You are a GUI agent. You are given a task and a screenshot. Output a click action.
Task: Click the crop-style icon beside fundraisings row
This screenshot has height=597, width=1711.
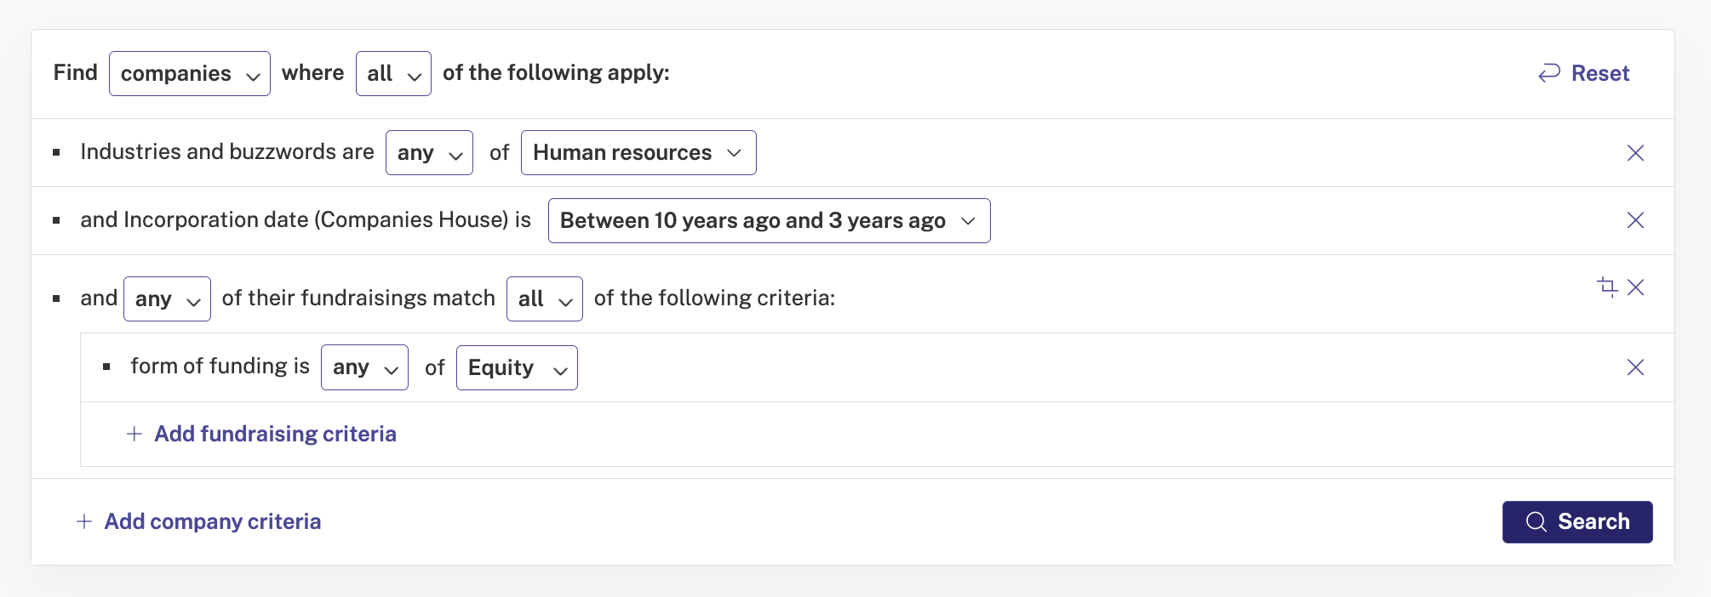coord(1607,287)
